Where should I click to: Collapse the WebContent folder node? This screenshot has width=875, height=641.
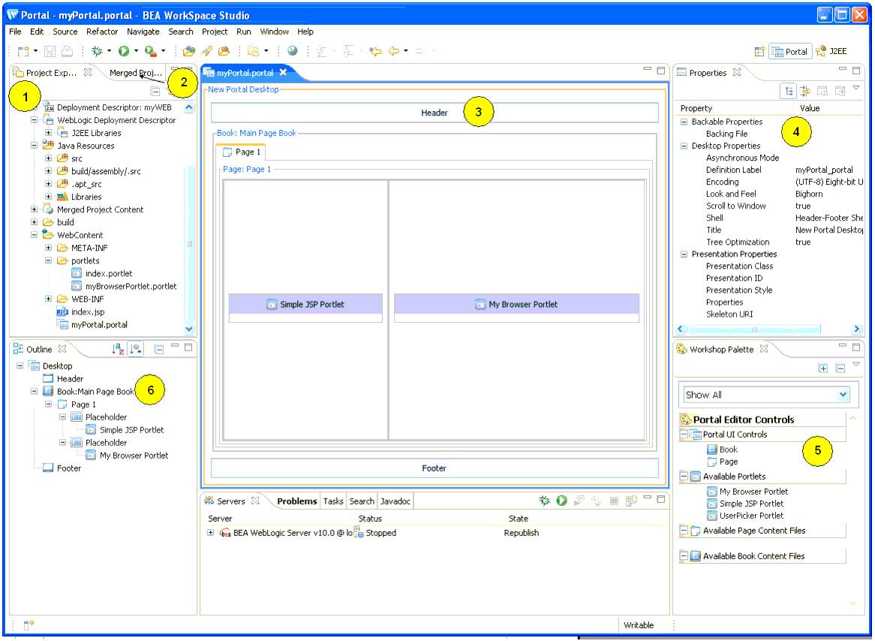[34, 235]
